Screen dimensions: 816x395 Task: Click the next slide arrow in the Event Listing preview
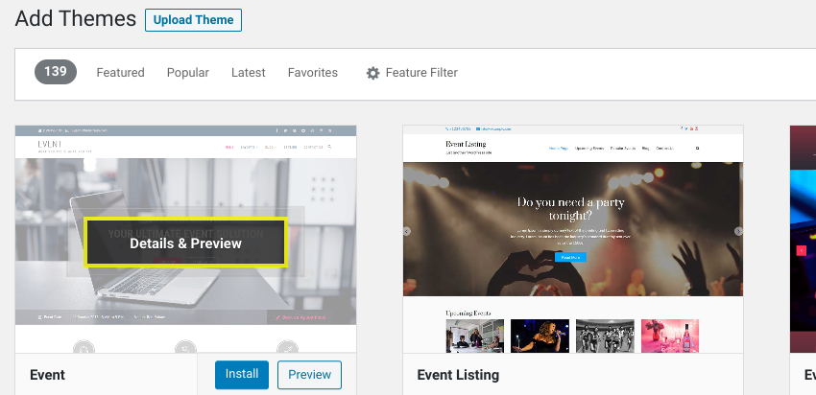tap(738, 231)
